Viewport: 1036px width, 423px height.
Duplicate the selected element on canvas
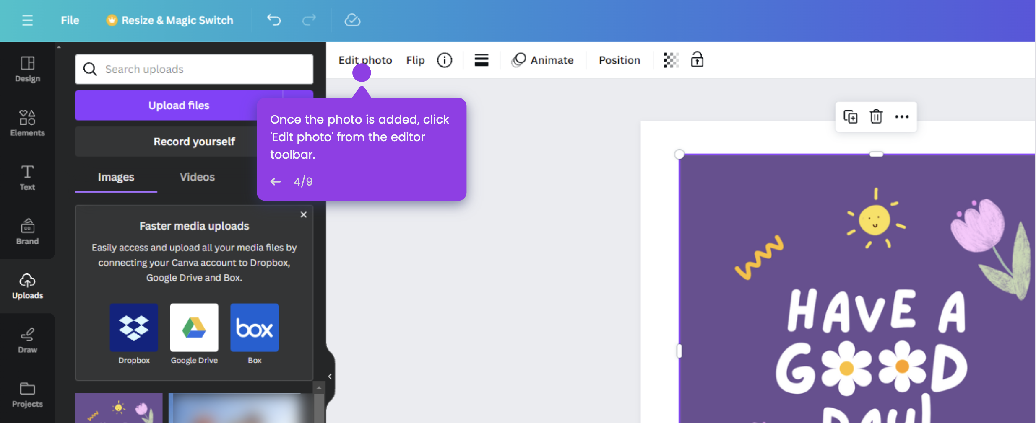(850, 116)
